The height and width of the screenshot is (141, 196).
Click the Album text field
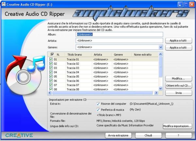tap(119, 34)
